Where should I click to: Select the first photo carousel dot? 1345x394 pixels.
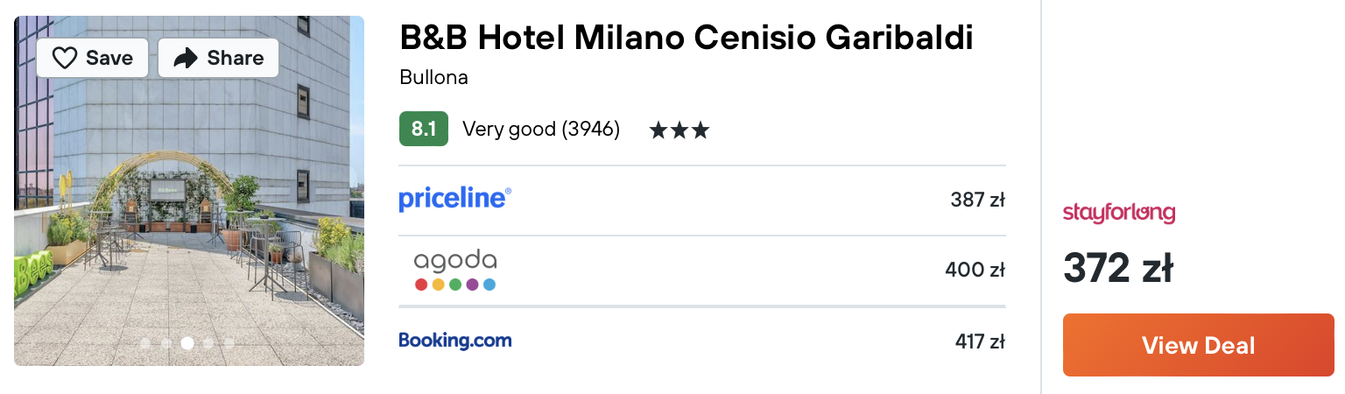tap(144, 343)
